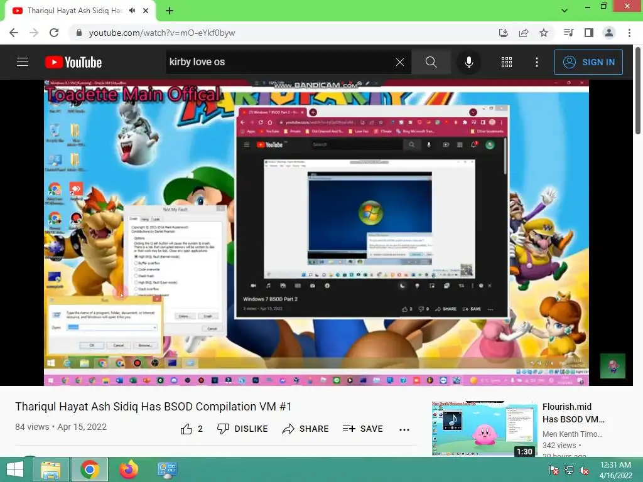The width and height of the screenshot is (643, 482).
Task: Click the SHARE button under the video
Action: [306, 429]
